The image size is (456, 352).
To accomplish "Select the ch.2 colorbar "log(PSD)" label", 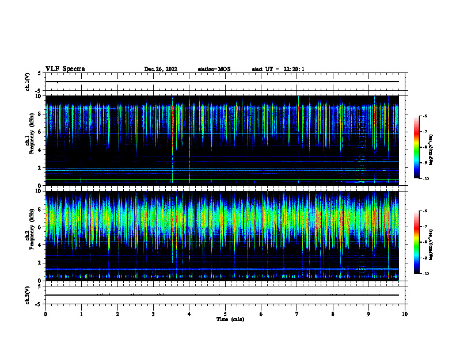I will (431, 244).
